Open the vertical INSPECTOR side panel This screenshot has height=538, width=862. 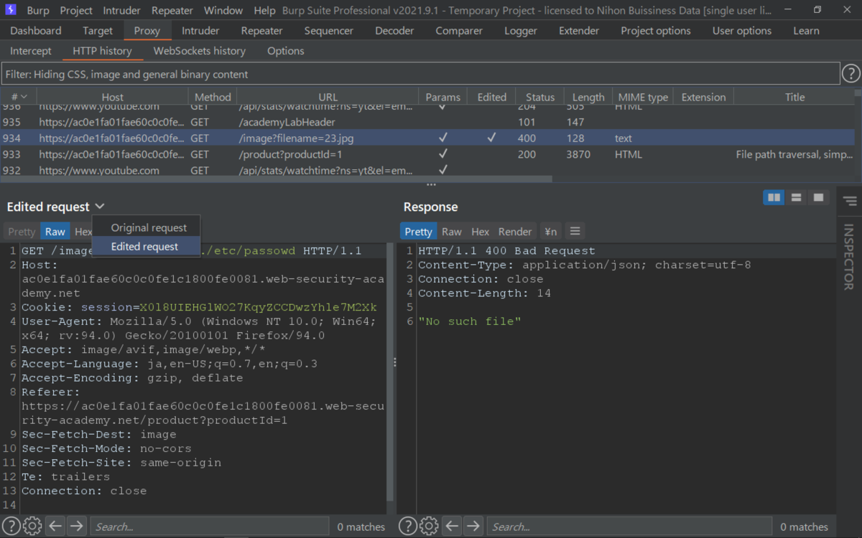click(848, 257)
